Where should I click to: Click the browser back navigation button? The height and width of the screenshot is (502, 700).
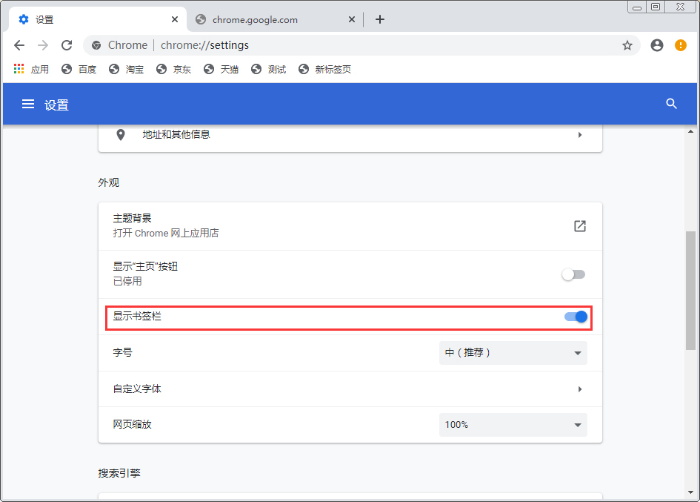click(x=19, y=44)
